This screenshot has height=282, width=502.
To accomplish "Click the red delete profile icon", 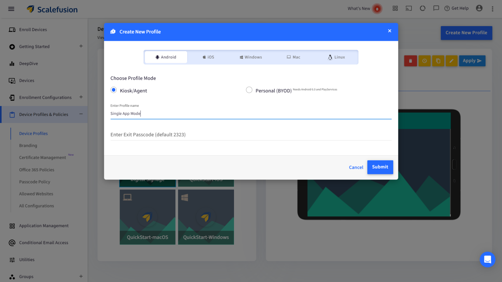I will (x=410, y=61).
